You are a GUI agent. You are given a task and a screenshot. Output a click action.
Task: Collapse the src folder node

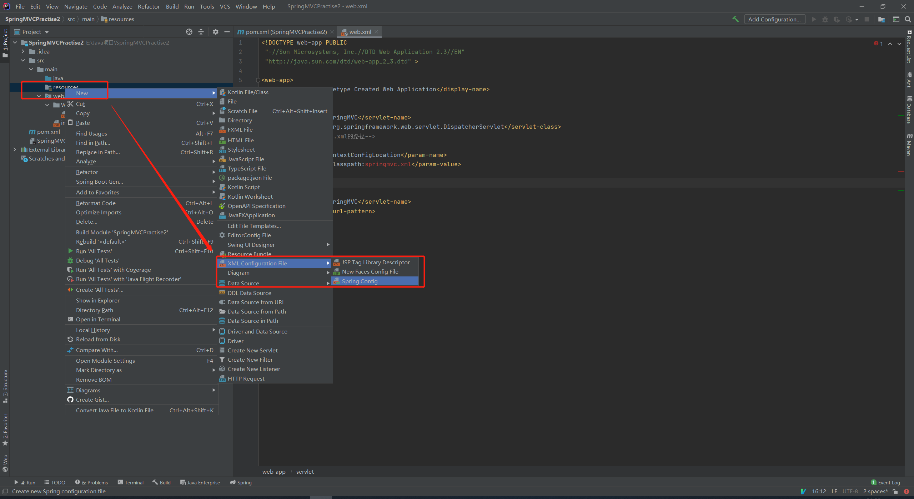tap(23, 60)
